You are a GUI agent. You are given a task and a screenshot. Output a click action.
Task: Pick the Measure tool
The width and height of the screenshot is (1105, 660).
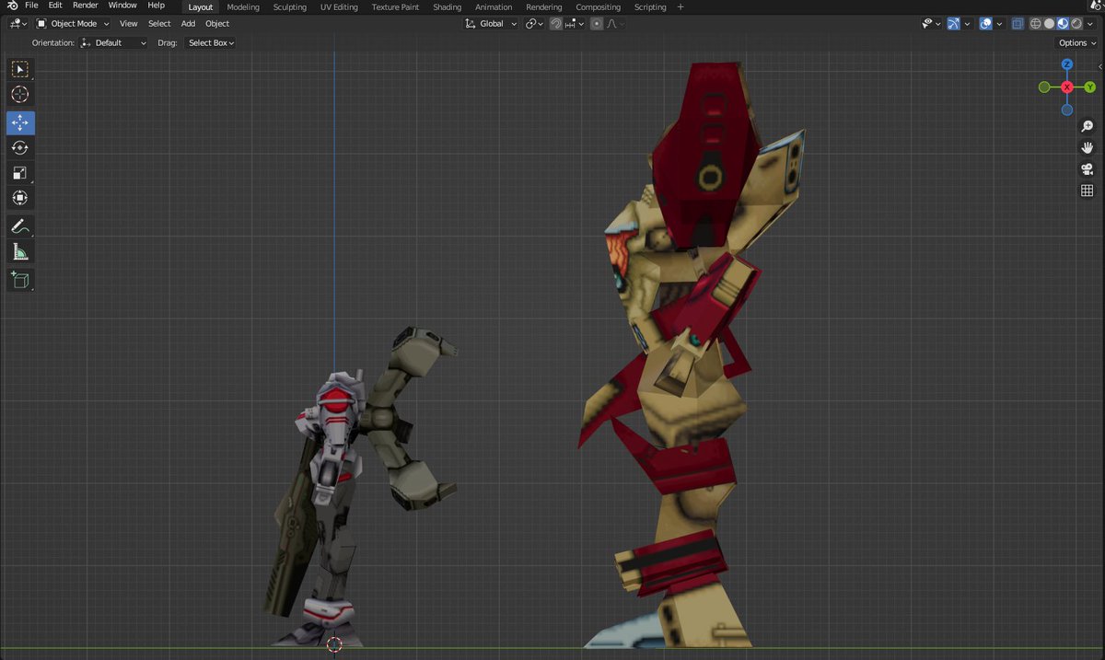click(x=20, y=251)
